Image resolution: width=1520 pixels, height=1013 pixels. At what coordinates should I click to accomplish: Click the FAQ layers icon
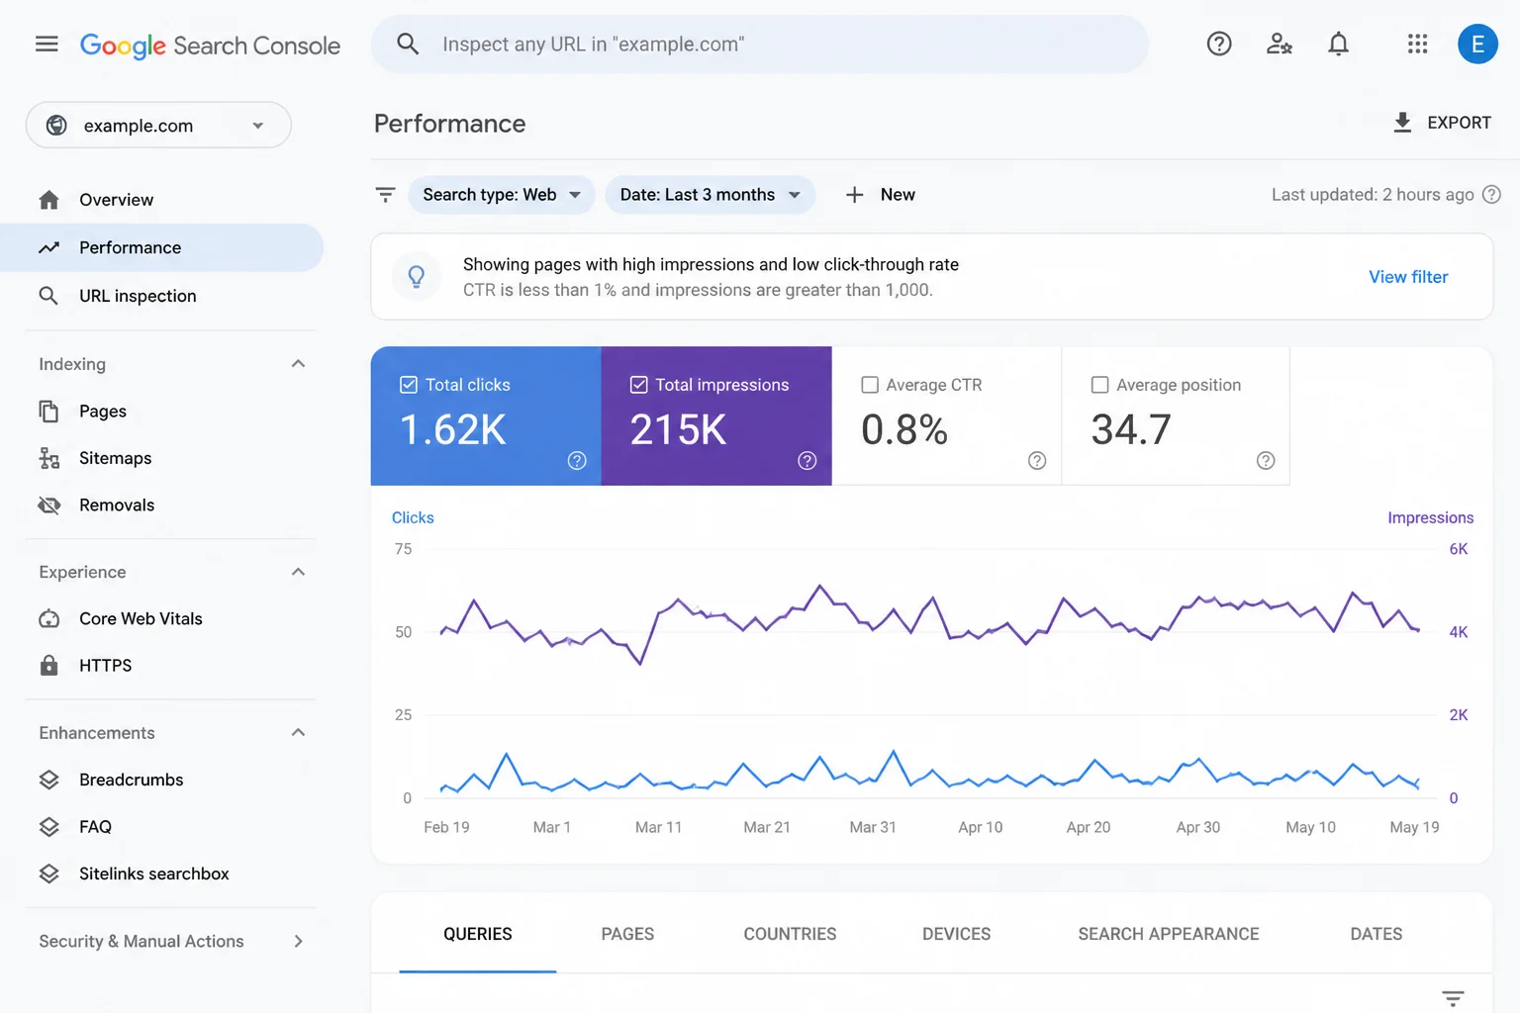pos(48,827)
